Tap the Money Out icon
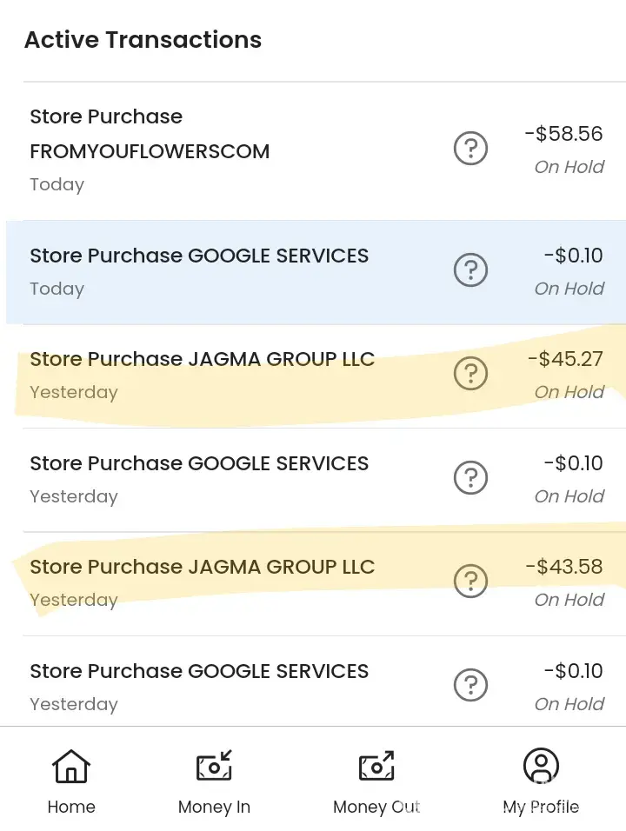The height and width of the screenshot is (831, 626). [x=376, y=767]
